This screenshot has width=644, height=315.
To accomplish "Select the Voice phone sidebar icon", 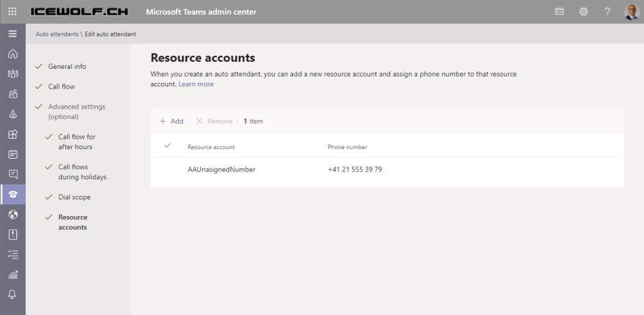I will pos(13,194).
